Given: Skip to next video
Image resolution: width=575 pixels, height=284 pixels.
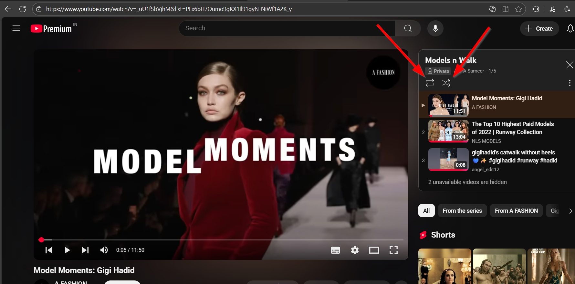Looking at the screenshot, I should pos(85,250).
